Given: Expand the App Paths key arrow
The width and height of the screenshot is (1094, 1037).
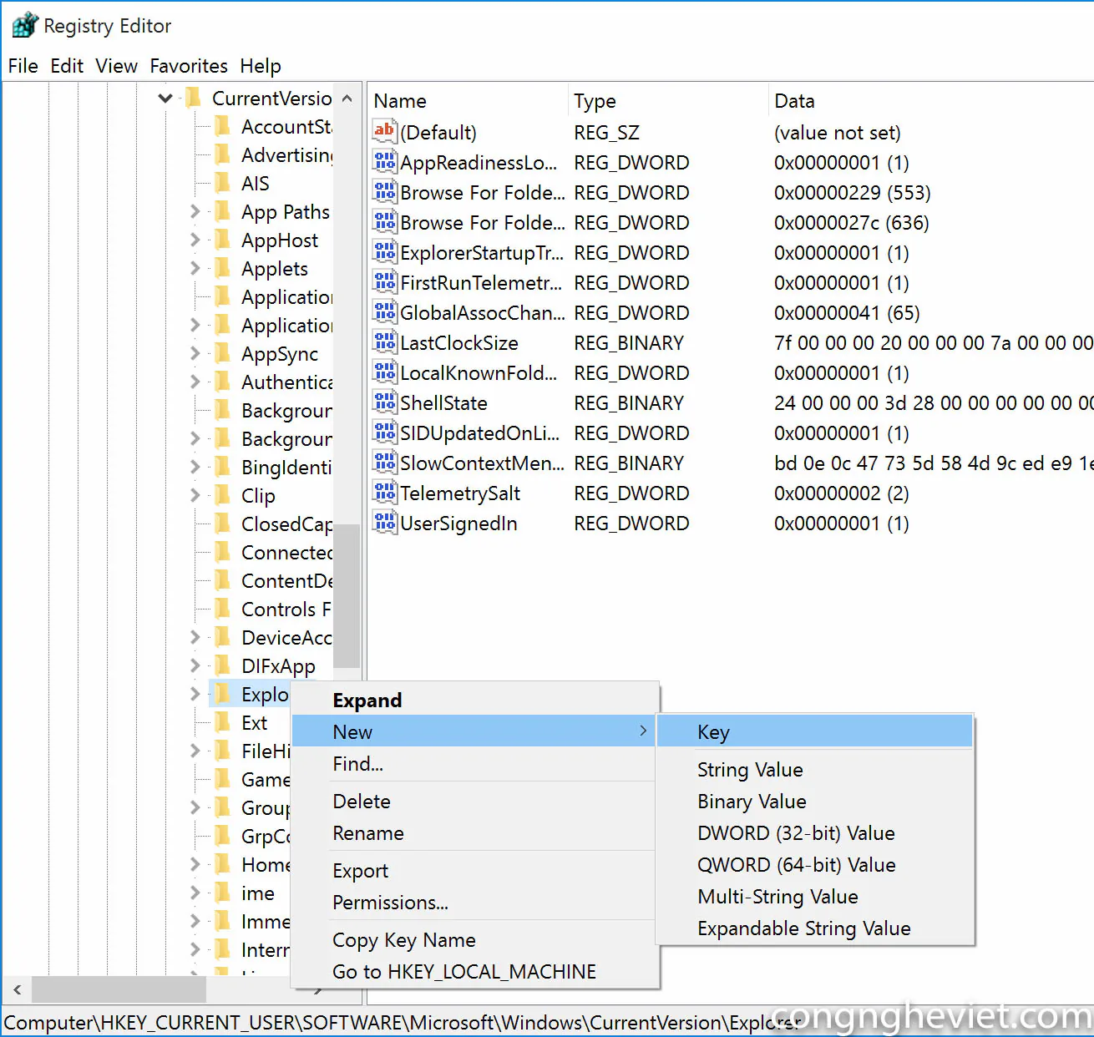Looking at the screenshot, I should [x=195, y=211].
